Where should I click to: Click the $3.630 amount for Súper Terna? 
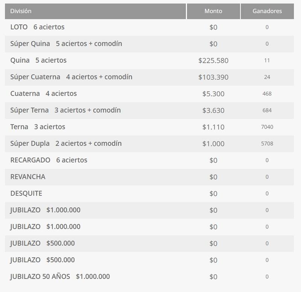coord(213,110)
